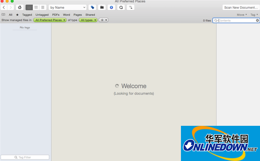Open the search magnifier options
The width and height of the screenshot is (260, 161).
coord(216,20)
